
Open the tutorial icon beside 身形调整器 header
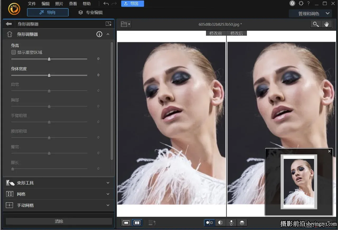108,24
